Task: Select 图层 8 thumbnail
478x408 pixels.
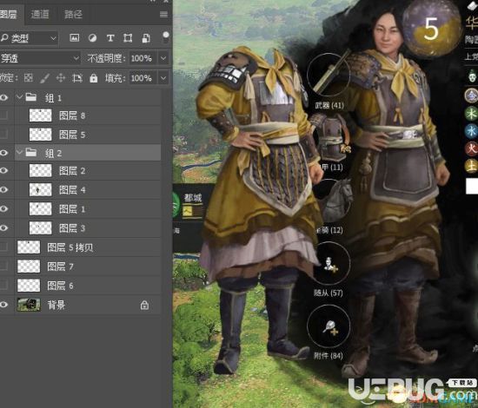Action: point(40,115)
